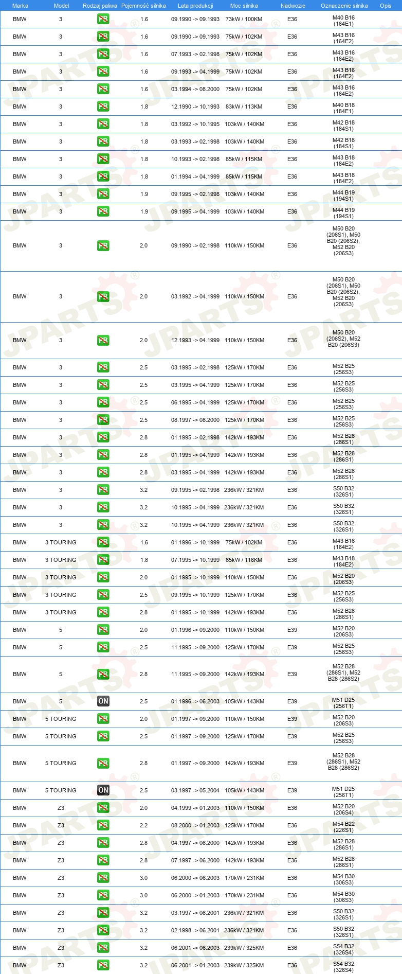Viewport: 402px width, 974px height.
Task: Click date range 03.1997 -> 06.2001
Action: pos(195,913)
